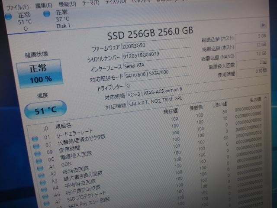Screen dimensions: 277x208
Task: Click status icon of row 05 代替処理済のセクタ数
Action: click(36, 146)
